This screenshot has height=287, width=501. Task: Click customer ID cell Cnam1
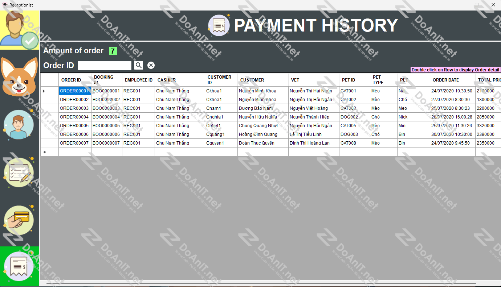pos(221,108)
